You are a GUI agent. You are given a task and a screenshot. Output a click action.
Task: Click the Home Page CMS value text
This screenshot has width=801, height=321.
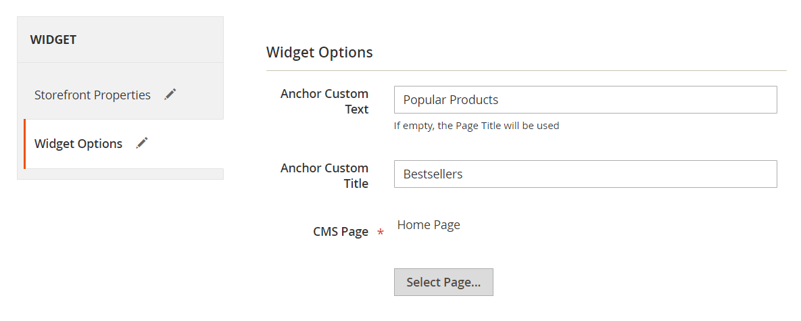click(x=429, y=225)
